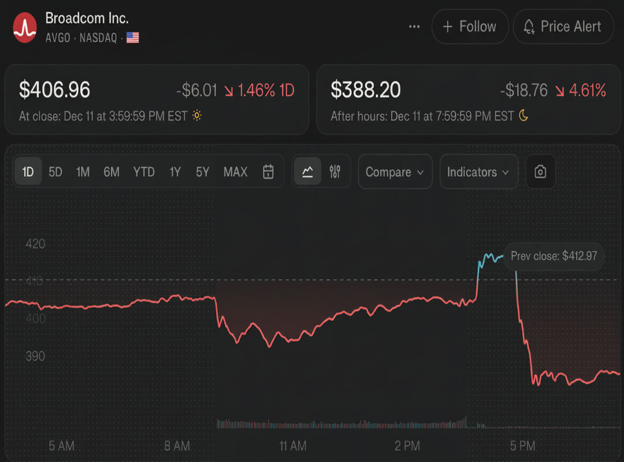Open the calendar date range picker
The height and width of the screenshot is (462, 624).
click(268, 172)
